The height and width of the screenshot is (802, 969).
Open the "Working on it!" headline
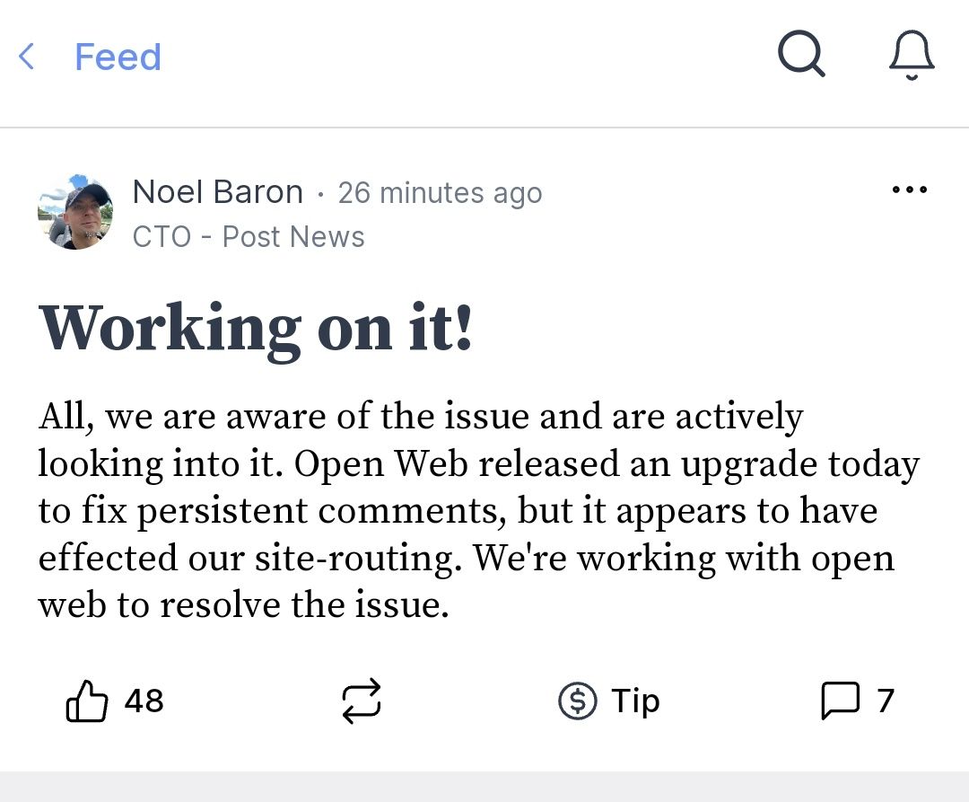(x=256, y=328)
